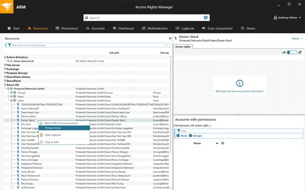305x190 pixels.
Task: Click the Name column sort arrow
Action: 217,143
